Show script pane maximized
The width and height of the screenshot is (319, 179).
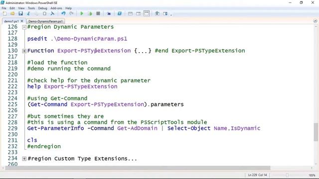[147, 13]
